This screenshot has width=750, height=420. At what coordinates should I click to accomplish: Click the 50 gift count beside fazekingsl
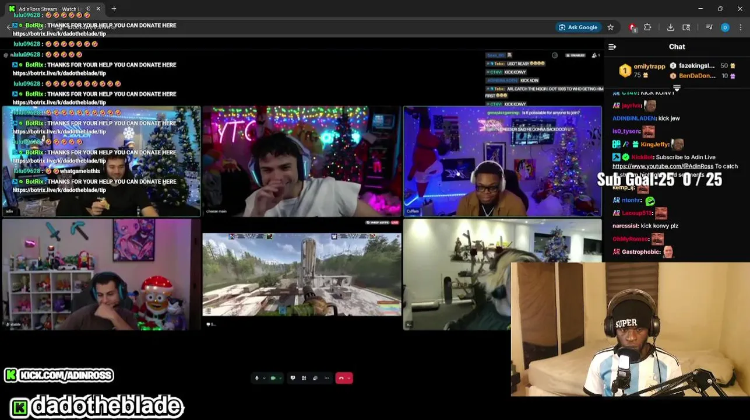pos(724,66)
